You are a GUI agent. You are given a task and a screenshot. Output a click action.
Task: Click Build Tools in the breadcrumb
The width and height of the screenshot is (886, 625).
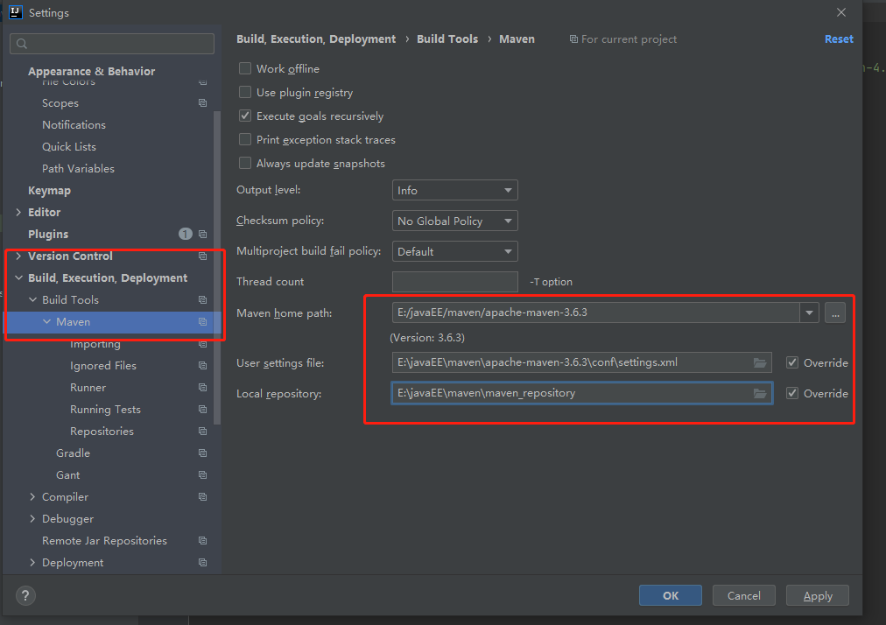coord(447,39)
